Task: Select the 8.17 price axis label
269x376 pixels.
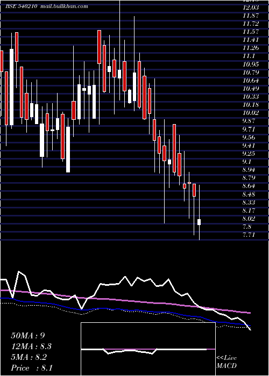Action: click(x=250, y=211)
